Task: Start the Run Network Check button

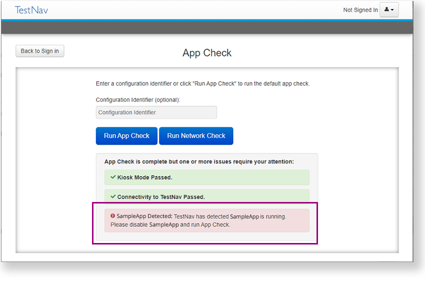Action: pyautogui.click(x=196, y=135)
